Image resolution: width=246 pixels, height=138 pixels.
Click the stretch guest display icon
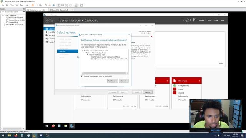click(81, 5)
